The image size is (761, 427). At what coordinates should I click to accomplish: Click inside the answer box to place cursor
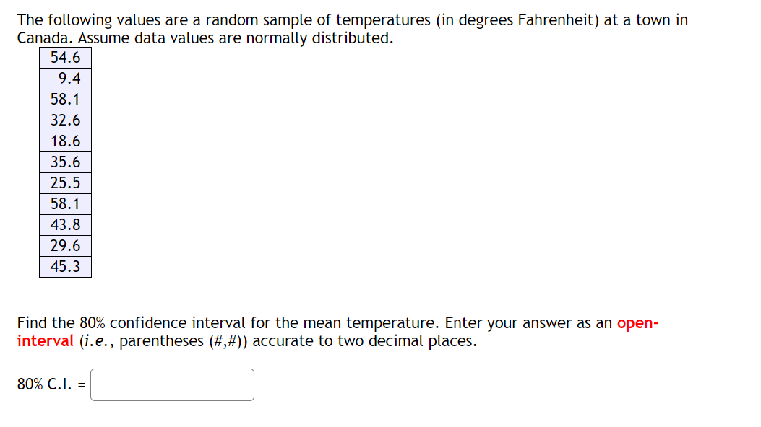(x=172, y=385)
